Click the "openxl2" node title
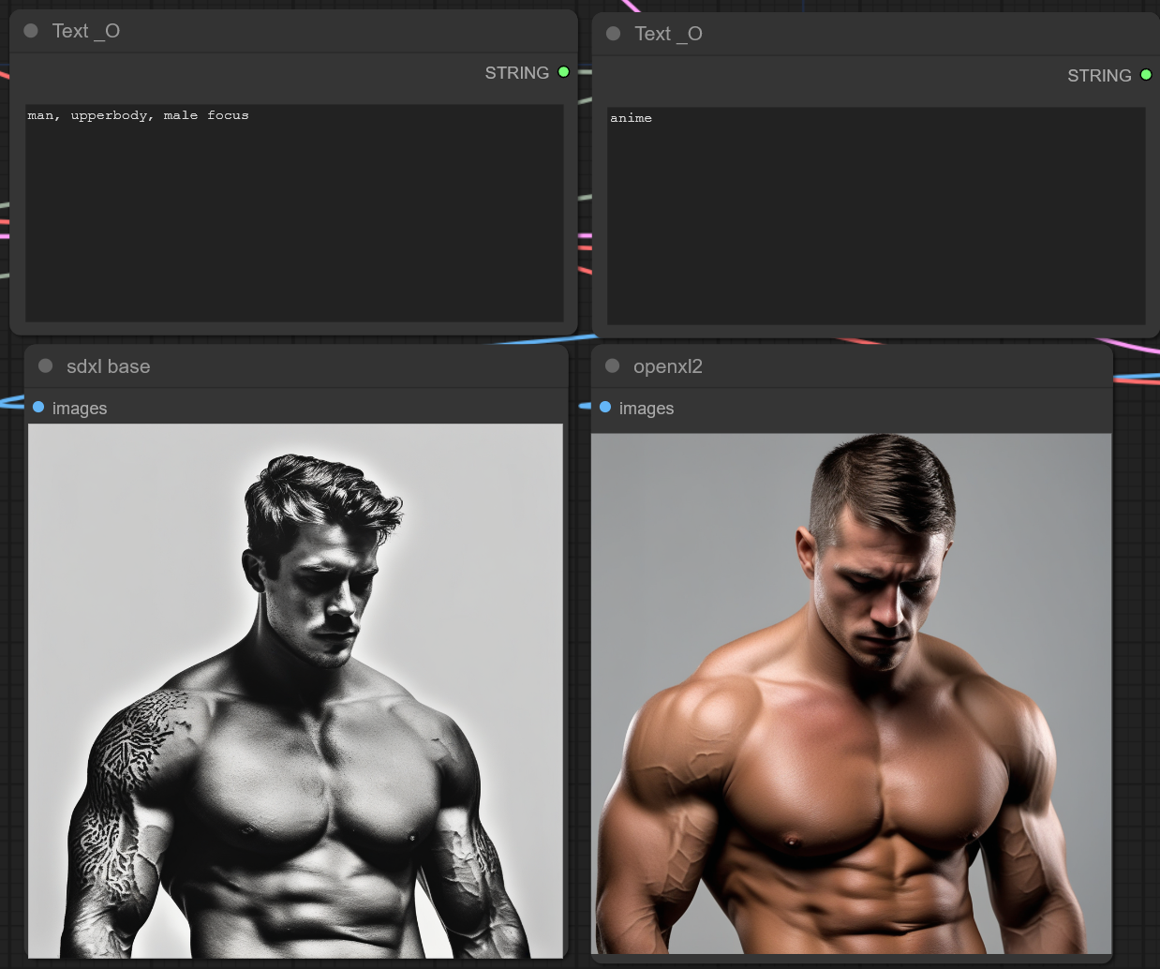 667,366
